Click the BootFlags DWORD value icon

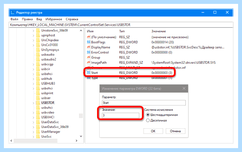[89, 42]
